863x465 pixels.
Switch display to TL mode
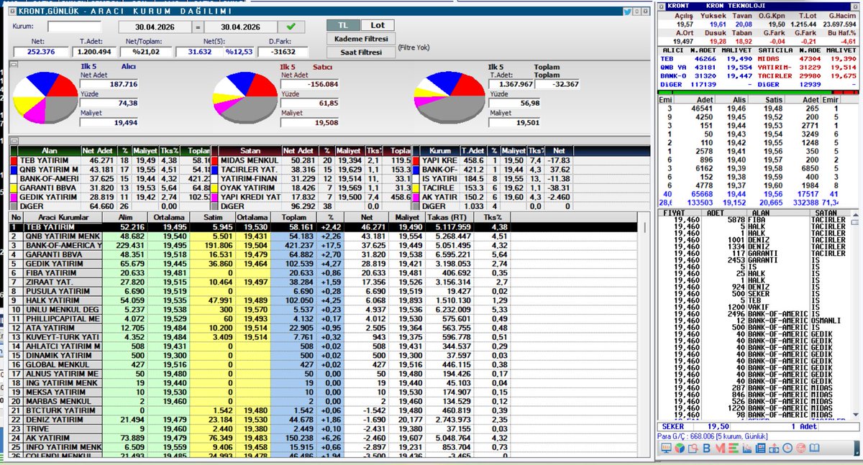point(342,25)
